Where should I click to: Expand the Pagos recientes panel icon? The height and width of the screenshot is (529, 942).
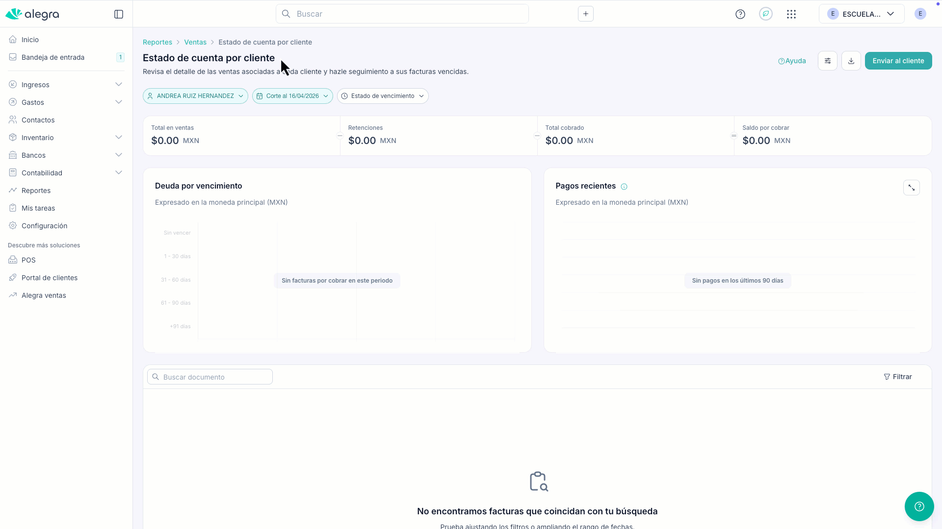point(912,188)
